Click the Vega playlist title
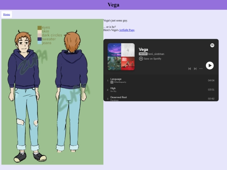227x170 pixels. (x=143, y=50)
